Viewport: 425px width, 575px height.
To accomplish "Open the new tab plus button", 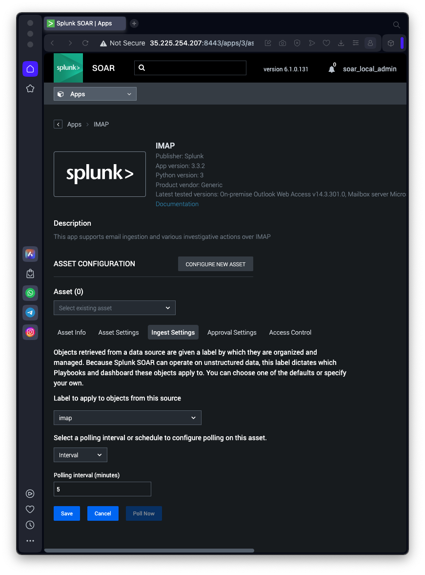I will tap(134, 23).
